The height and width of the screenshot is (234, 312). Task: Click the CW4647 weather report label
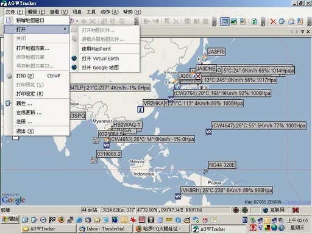(x=258, y=126)
